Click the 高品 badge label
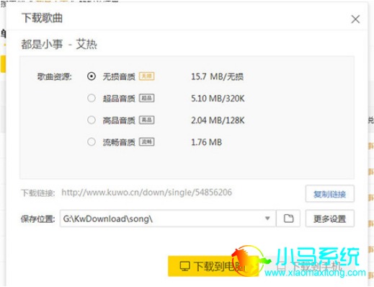The height and width of the screenshot is (287, 374). [x=147, y=120]
